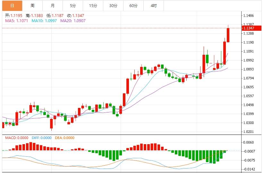Switch to the 60分 interval tab
This screenshot has height=173, width=264.
click(x=133, y=6)
